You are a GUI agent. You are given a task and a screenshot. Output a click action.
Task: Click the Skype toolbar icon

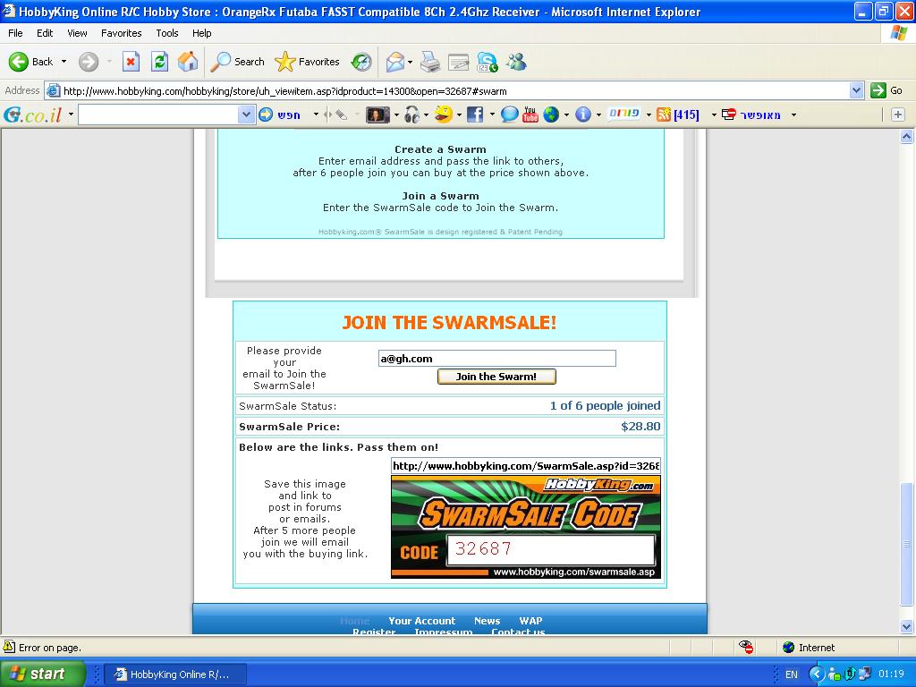(x=488, y=62)
